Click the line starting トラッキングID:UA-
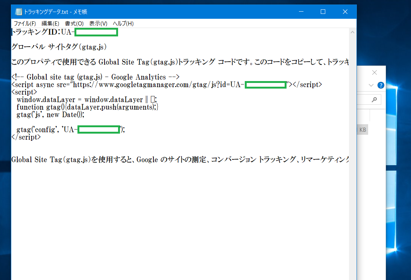Viewport: 411px width, 280px height. coord(64,32)
